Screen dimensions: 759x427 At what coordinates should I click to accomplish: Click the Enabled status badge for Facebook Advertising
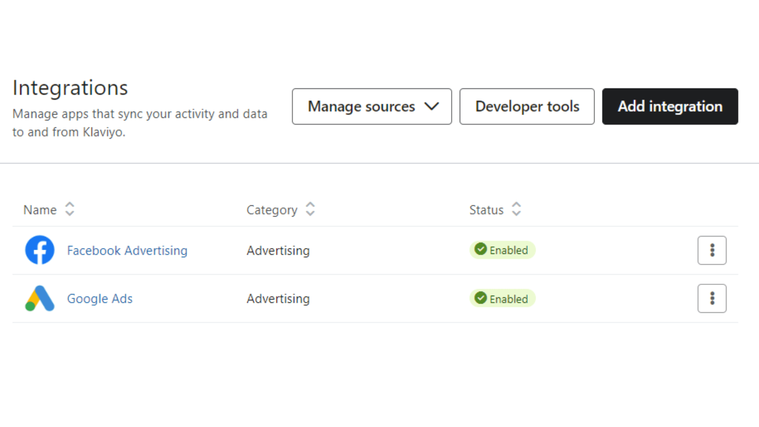(502, 250)
